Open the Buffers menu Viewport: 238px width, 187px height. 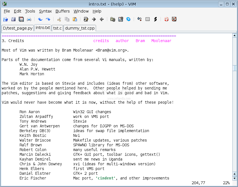point(63,11)
